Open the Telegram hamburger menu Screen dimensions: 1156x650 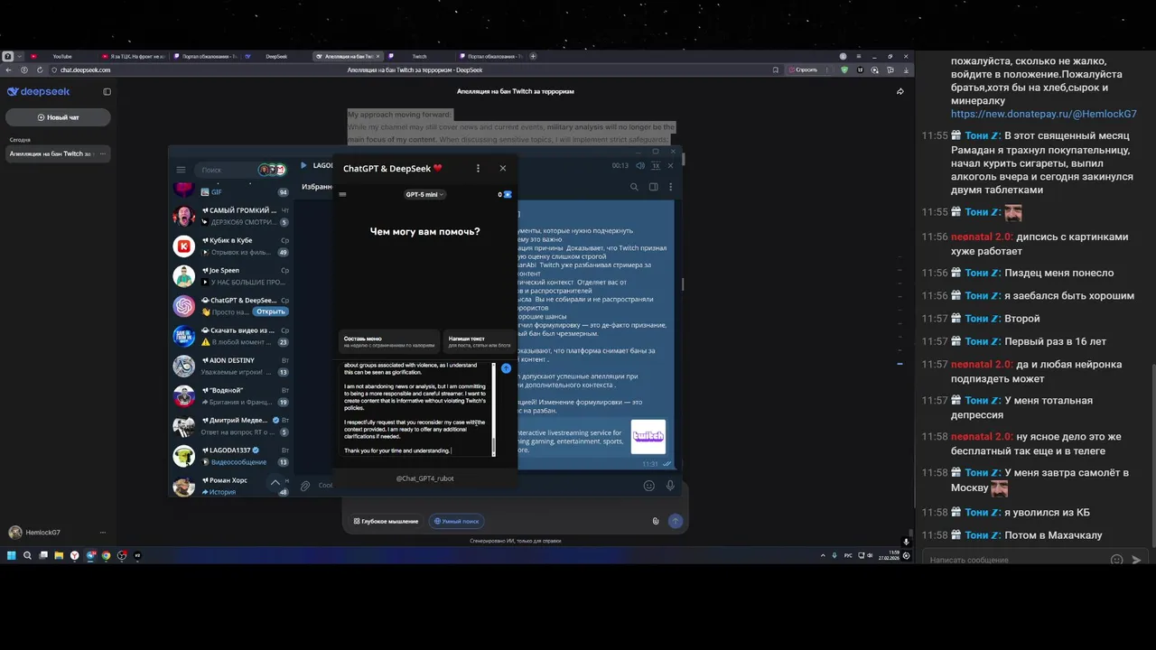(181, 170)
